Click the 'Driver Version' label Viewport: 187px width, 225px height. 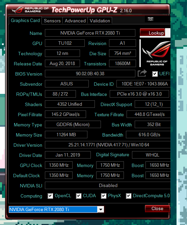pyautogui.click(x=28, y=145)
